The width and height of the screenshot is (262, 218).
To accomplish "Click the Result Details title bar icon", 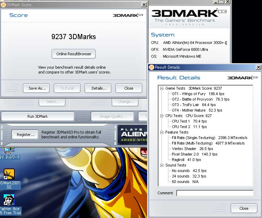I will click(151, 67).
